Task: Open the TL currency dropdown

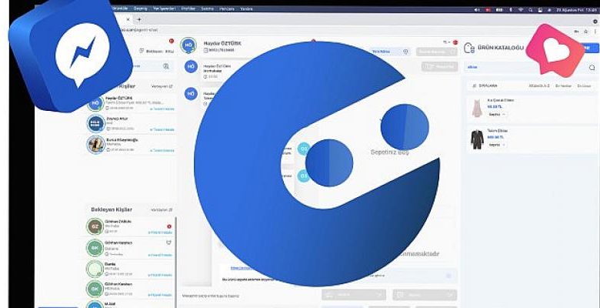Action: (x=446, y=42)
